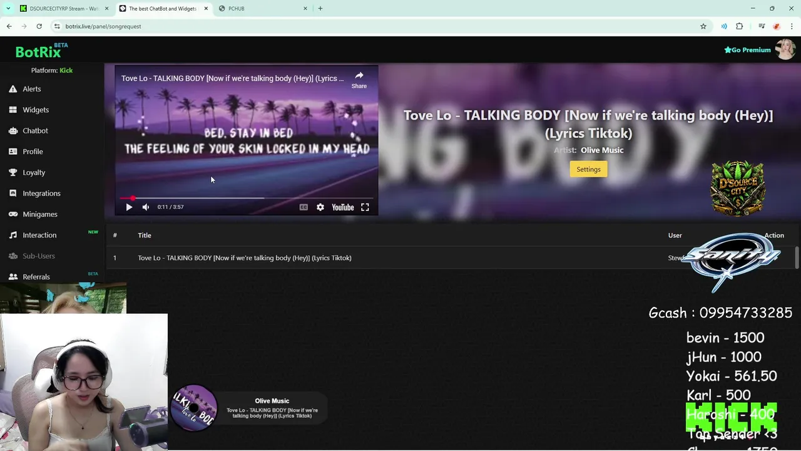Open YouTube player settings gear
This screenshot has width=801, height=451.
coord(320,207)
